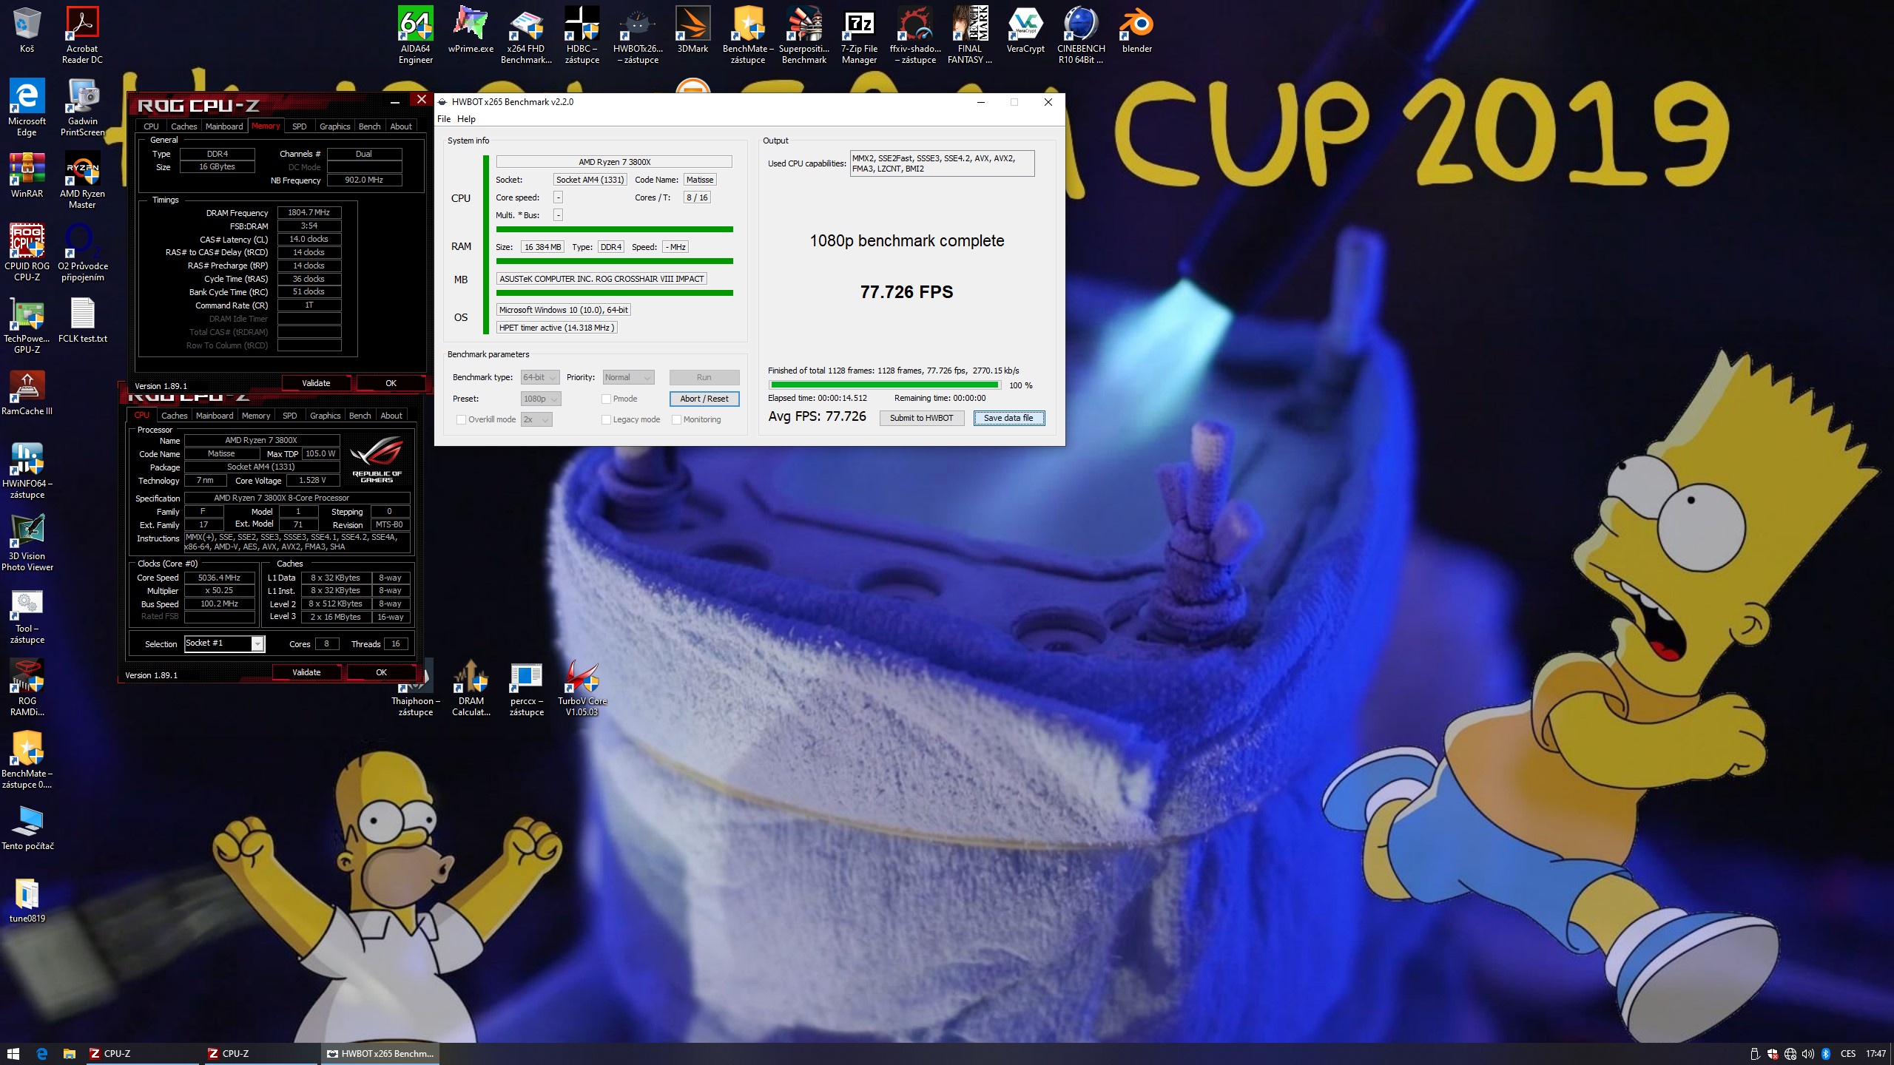Open the AIDA64 Engineer desktop icon
Viewport: 1894px width, 1065px height.
[415, 35]
